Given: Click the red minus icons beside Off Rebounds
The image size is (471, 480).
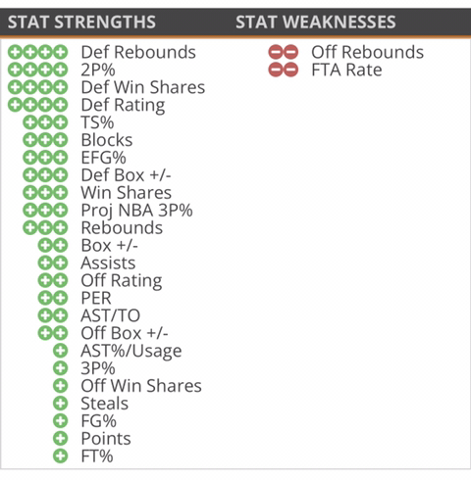Looking at the screenshot, I should [x=284, y=52].
